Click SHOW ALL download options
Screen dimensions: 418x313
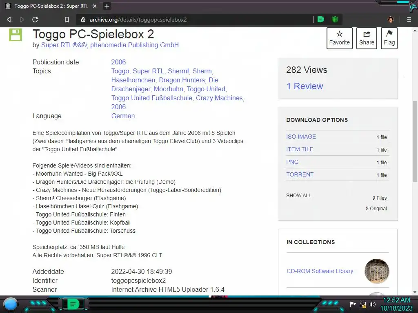click(x=298, y=195)
